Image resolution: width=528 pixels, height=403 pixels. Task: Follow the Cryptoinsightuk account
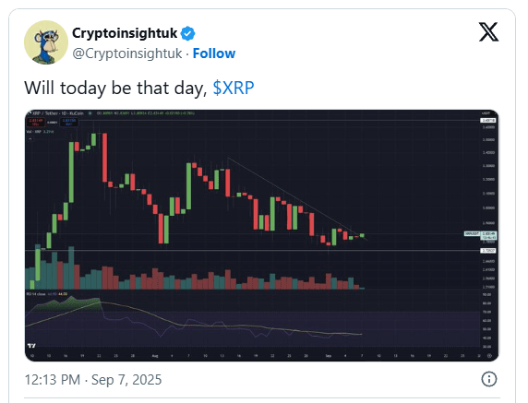pyautogui.click(x=214, y=53)
